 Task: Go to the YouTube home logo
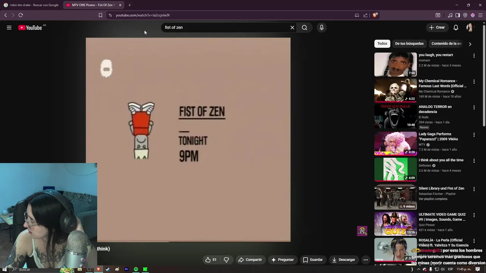point(30,27)
